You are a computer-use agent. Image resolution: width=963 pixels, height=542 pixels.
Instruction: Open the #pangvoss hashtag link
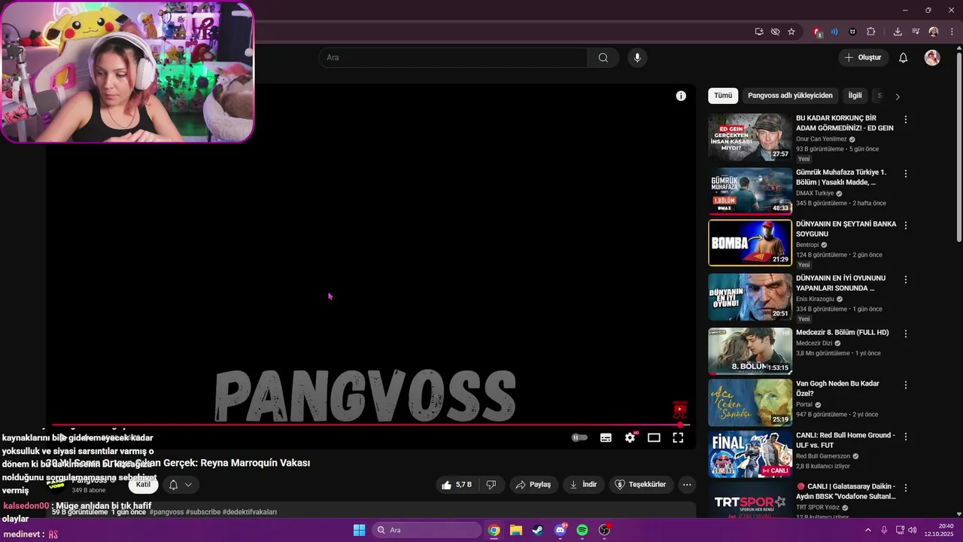[x=166, y=512]
